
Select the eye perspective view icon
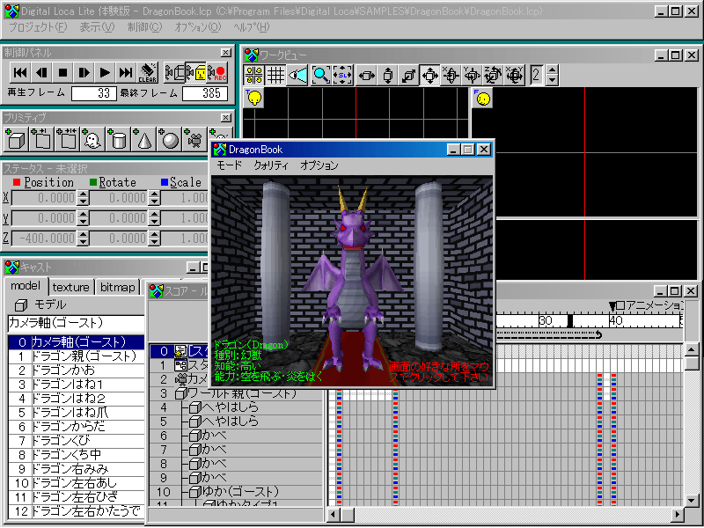297,75
